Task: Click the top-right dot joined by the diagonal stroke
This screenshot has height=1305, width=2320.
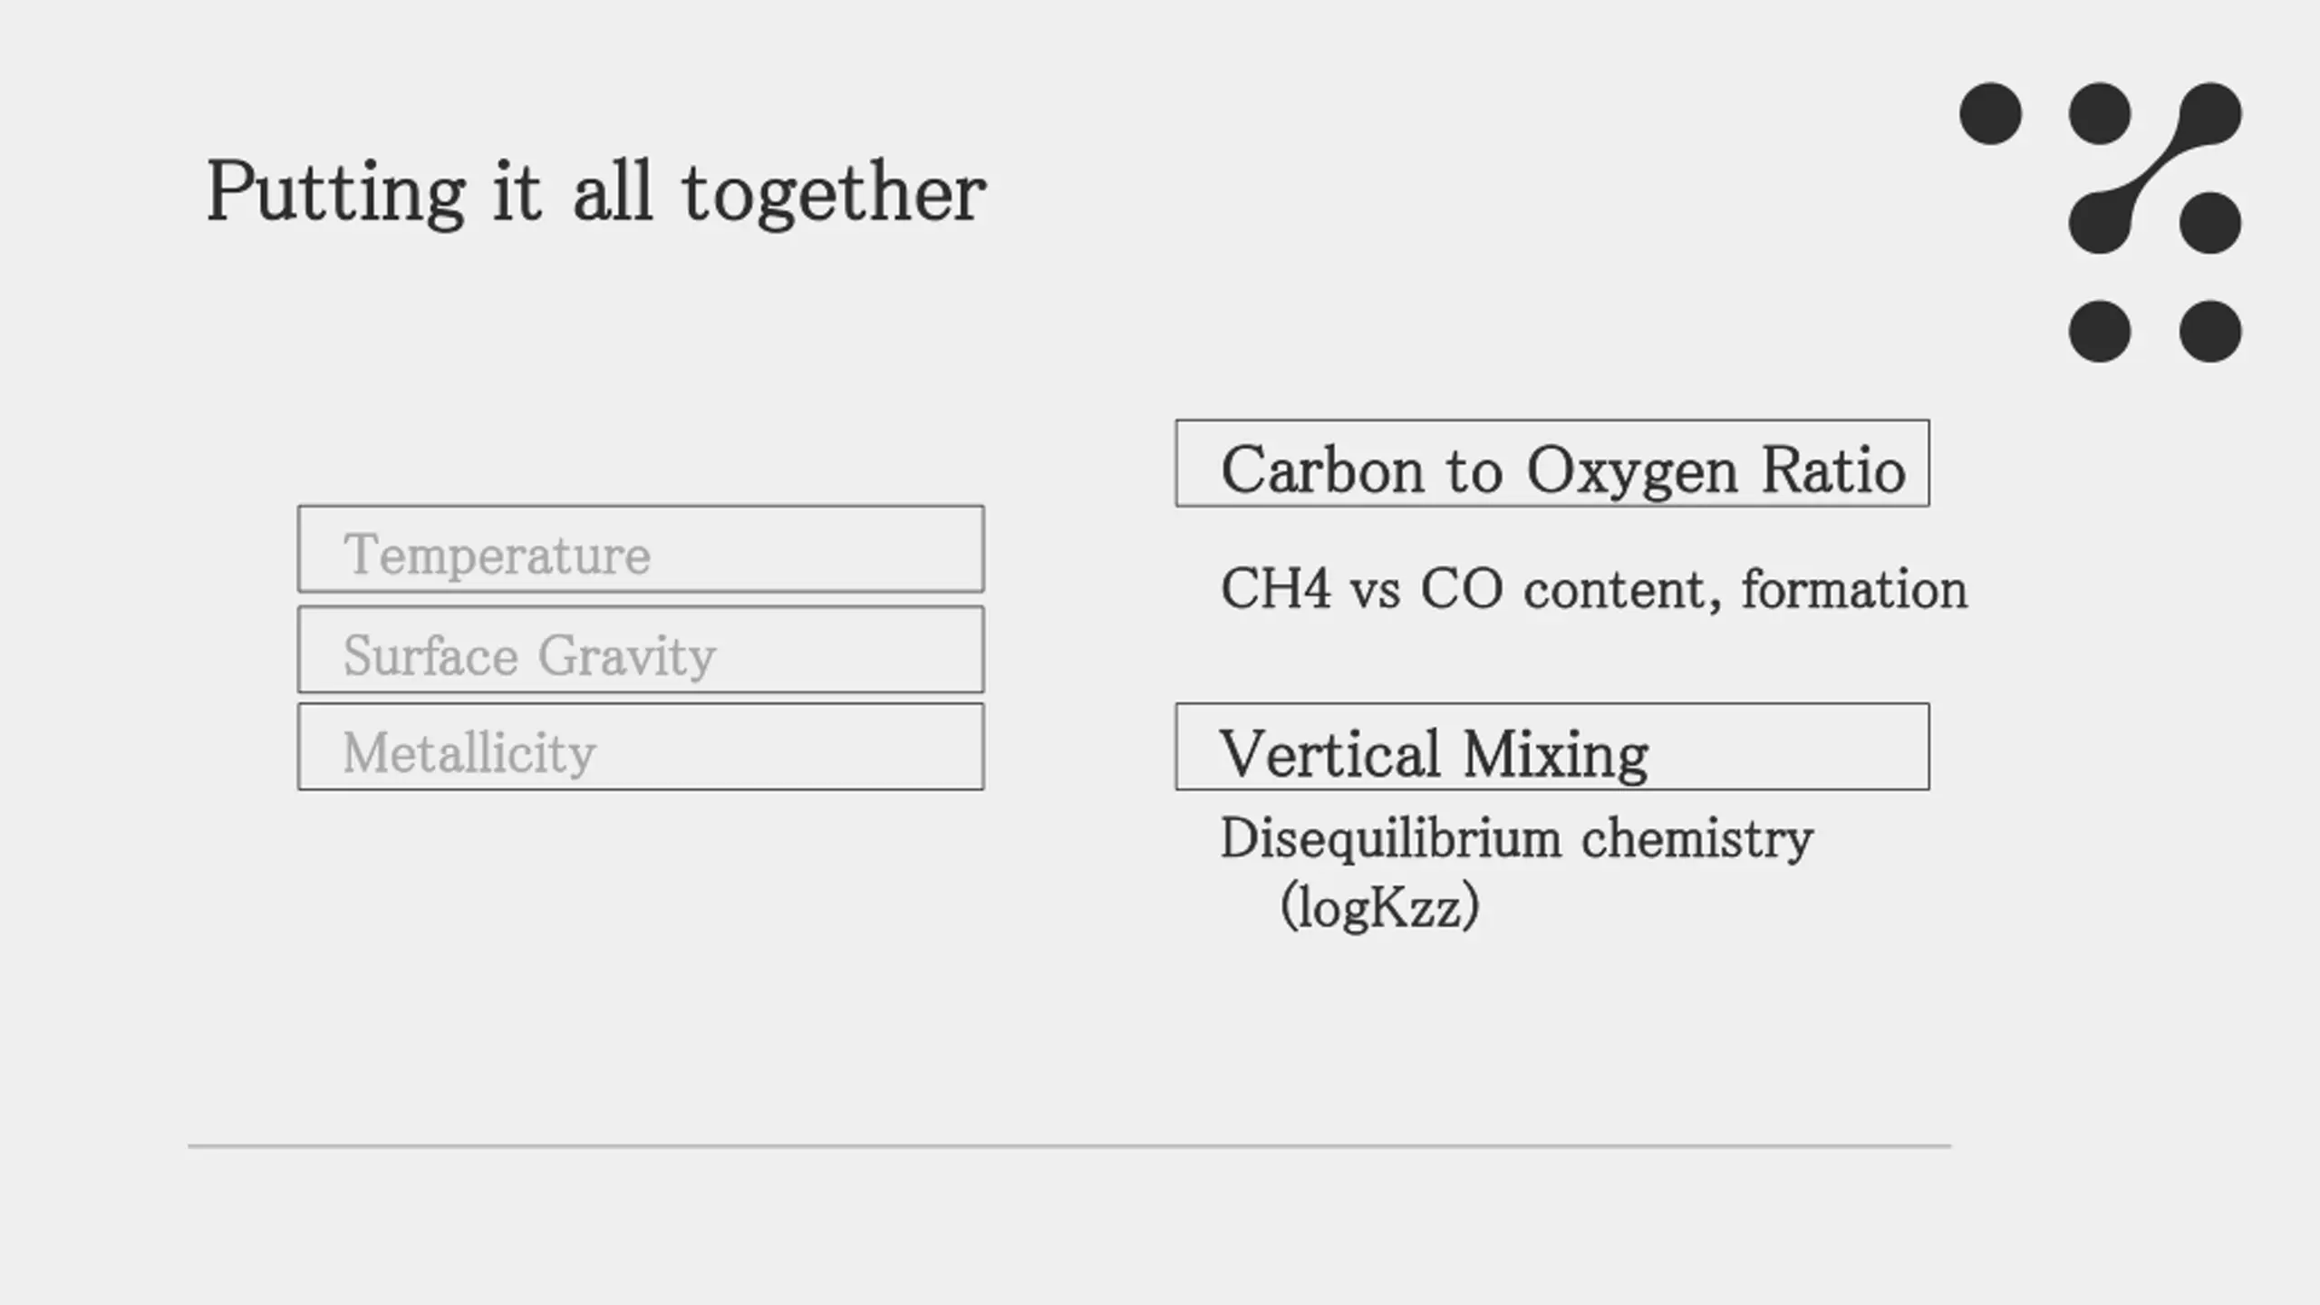Action: [2209, 113]
